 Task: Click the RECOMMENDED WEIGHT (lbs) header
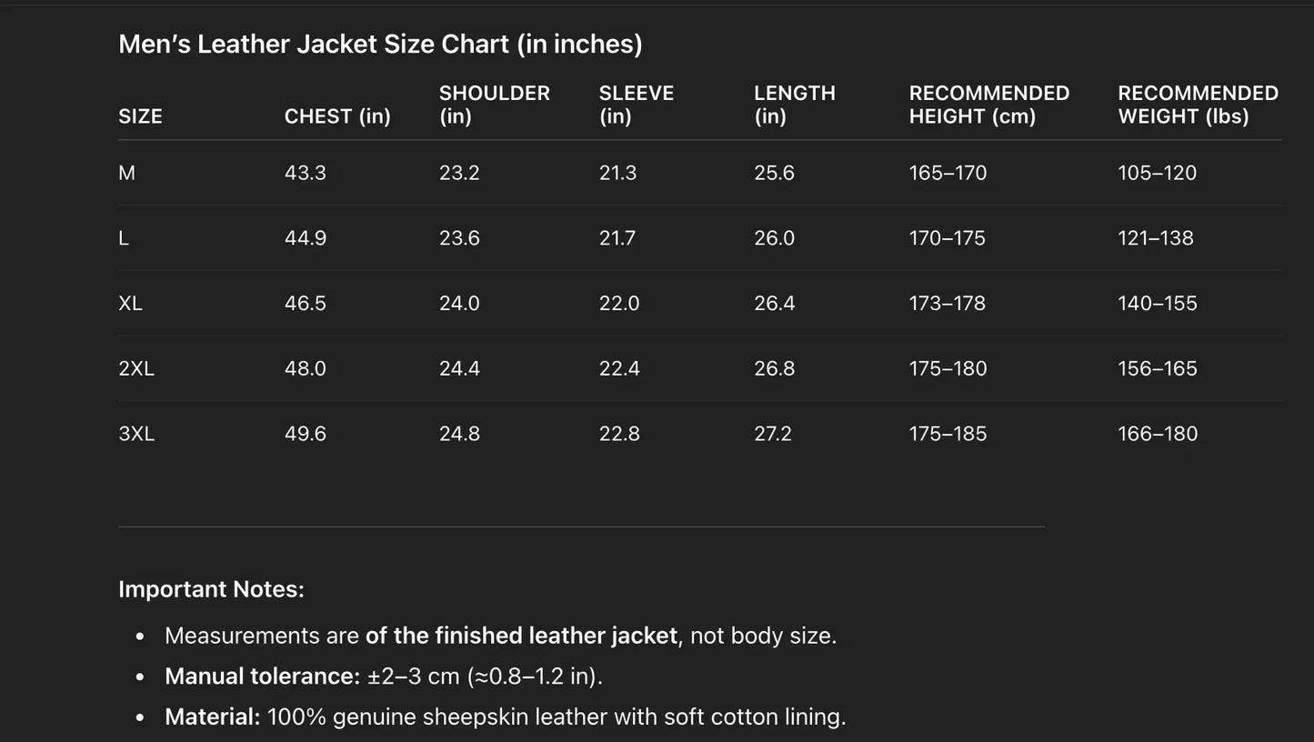[x=1198, y=105]
